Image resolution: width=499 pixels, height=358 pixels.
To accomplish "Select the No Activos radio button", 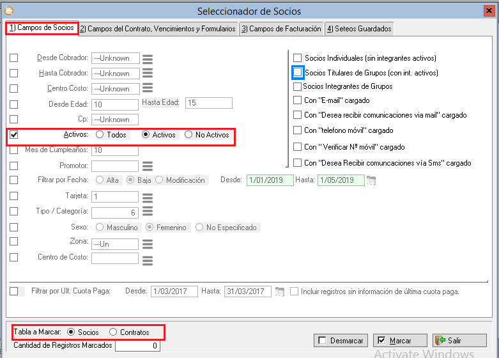I will 188,135.
